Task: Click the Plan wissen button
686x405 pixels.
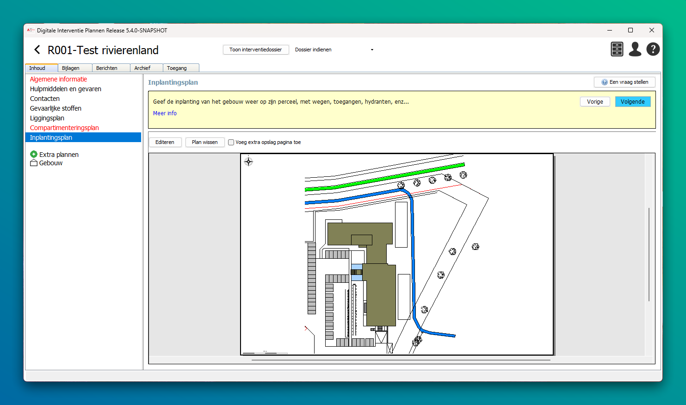Action: point(205,142)
